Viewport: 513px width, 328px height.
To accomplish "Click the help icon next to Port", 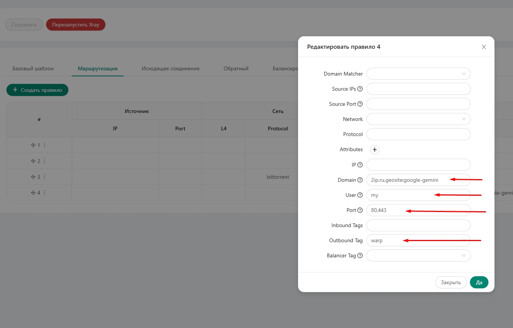I will coord(360,210).
